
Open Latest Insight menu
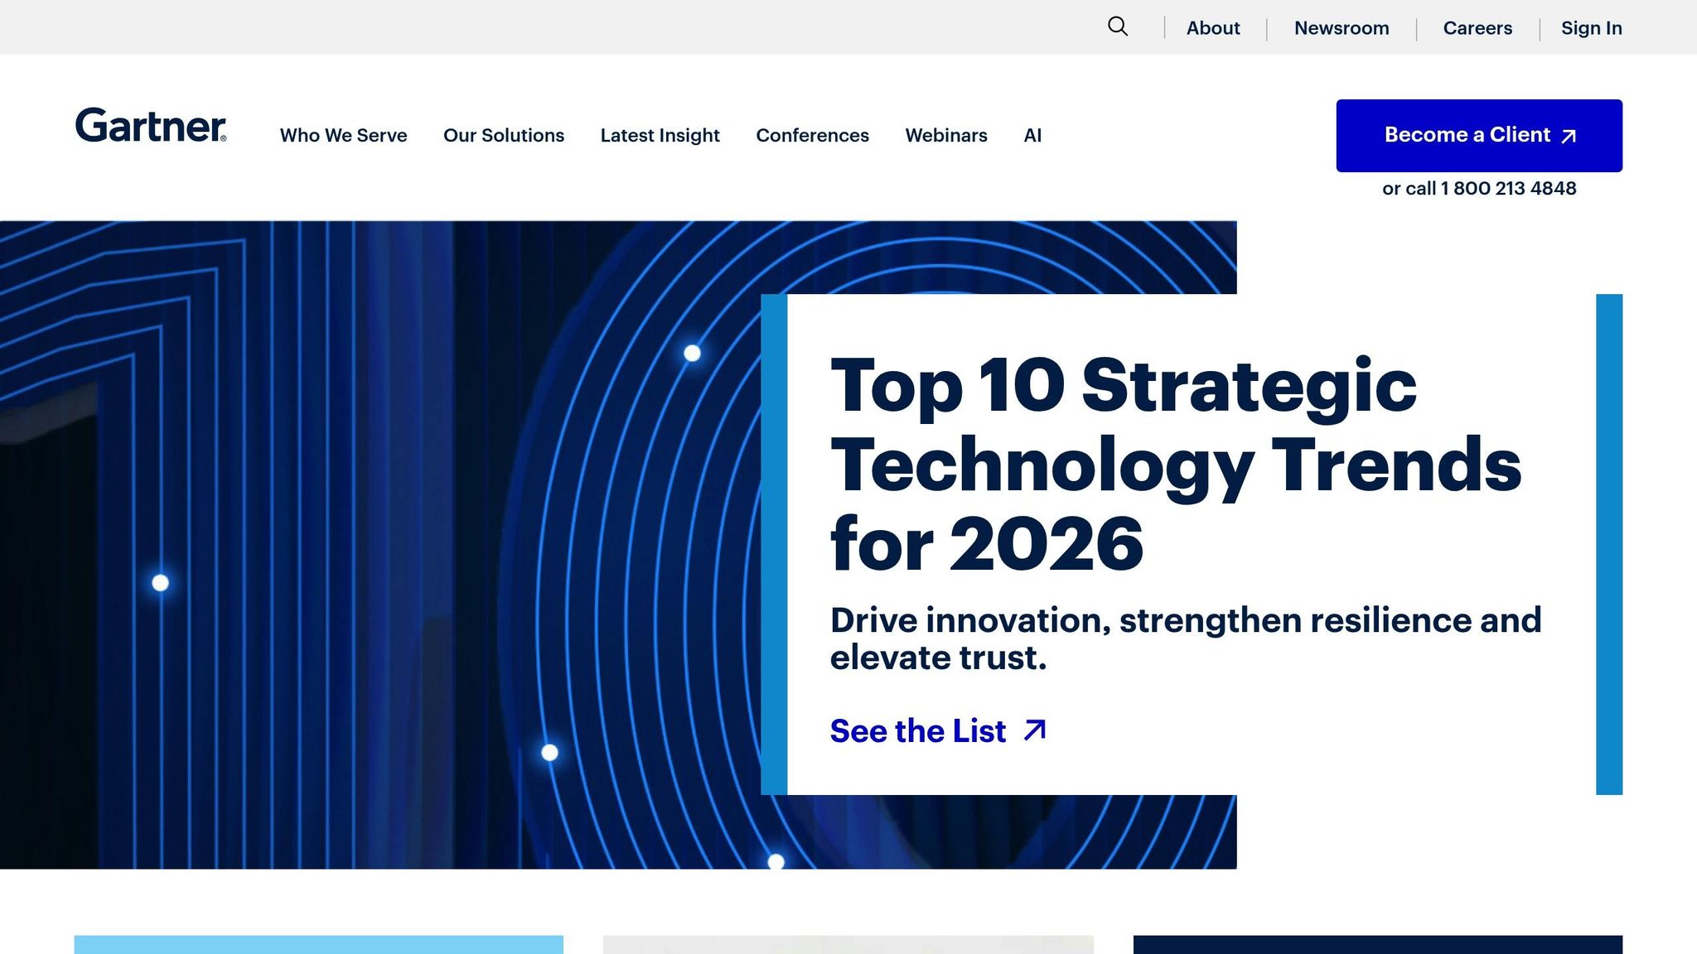point(660,135)
